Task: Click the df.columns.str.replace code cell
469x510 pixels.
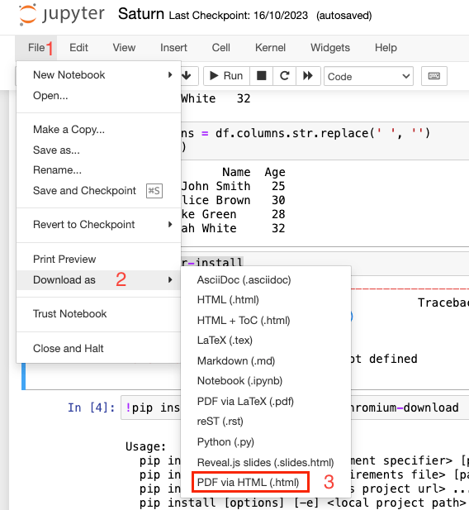Action: click(325, 141)
